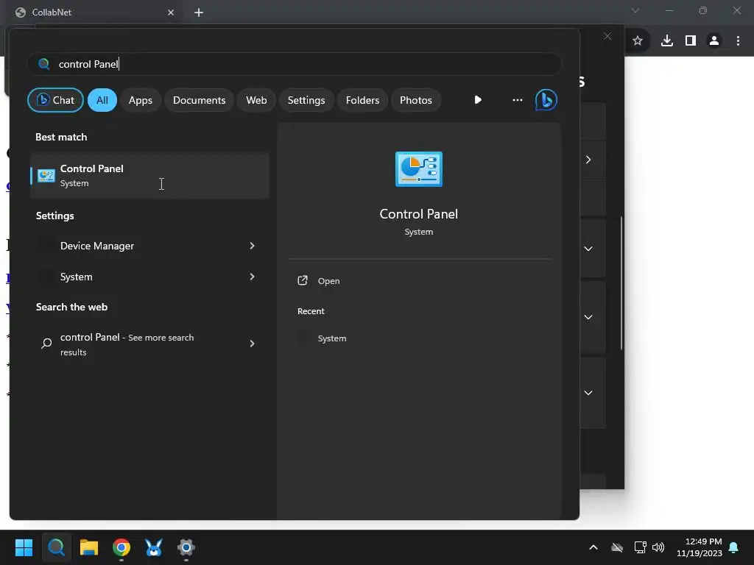
Task: Open control Panel web search results
Action: [149, 344]
